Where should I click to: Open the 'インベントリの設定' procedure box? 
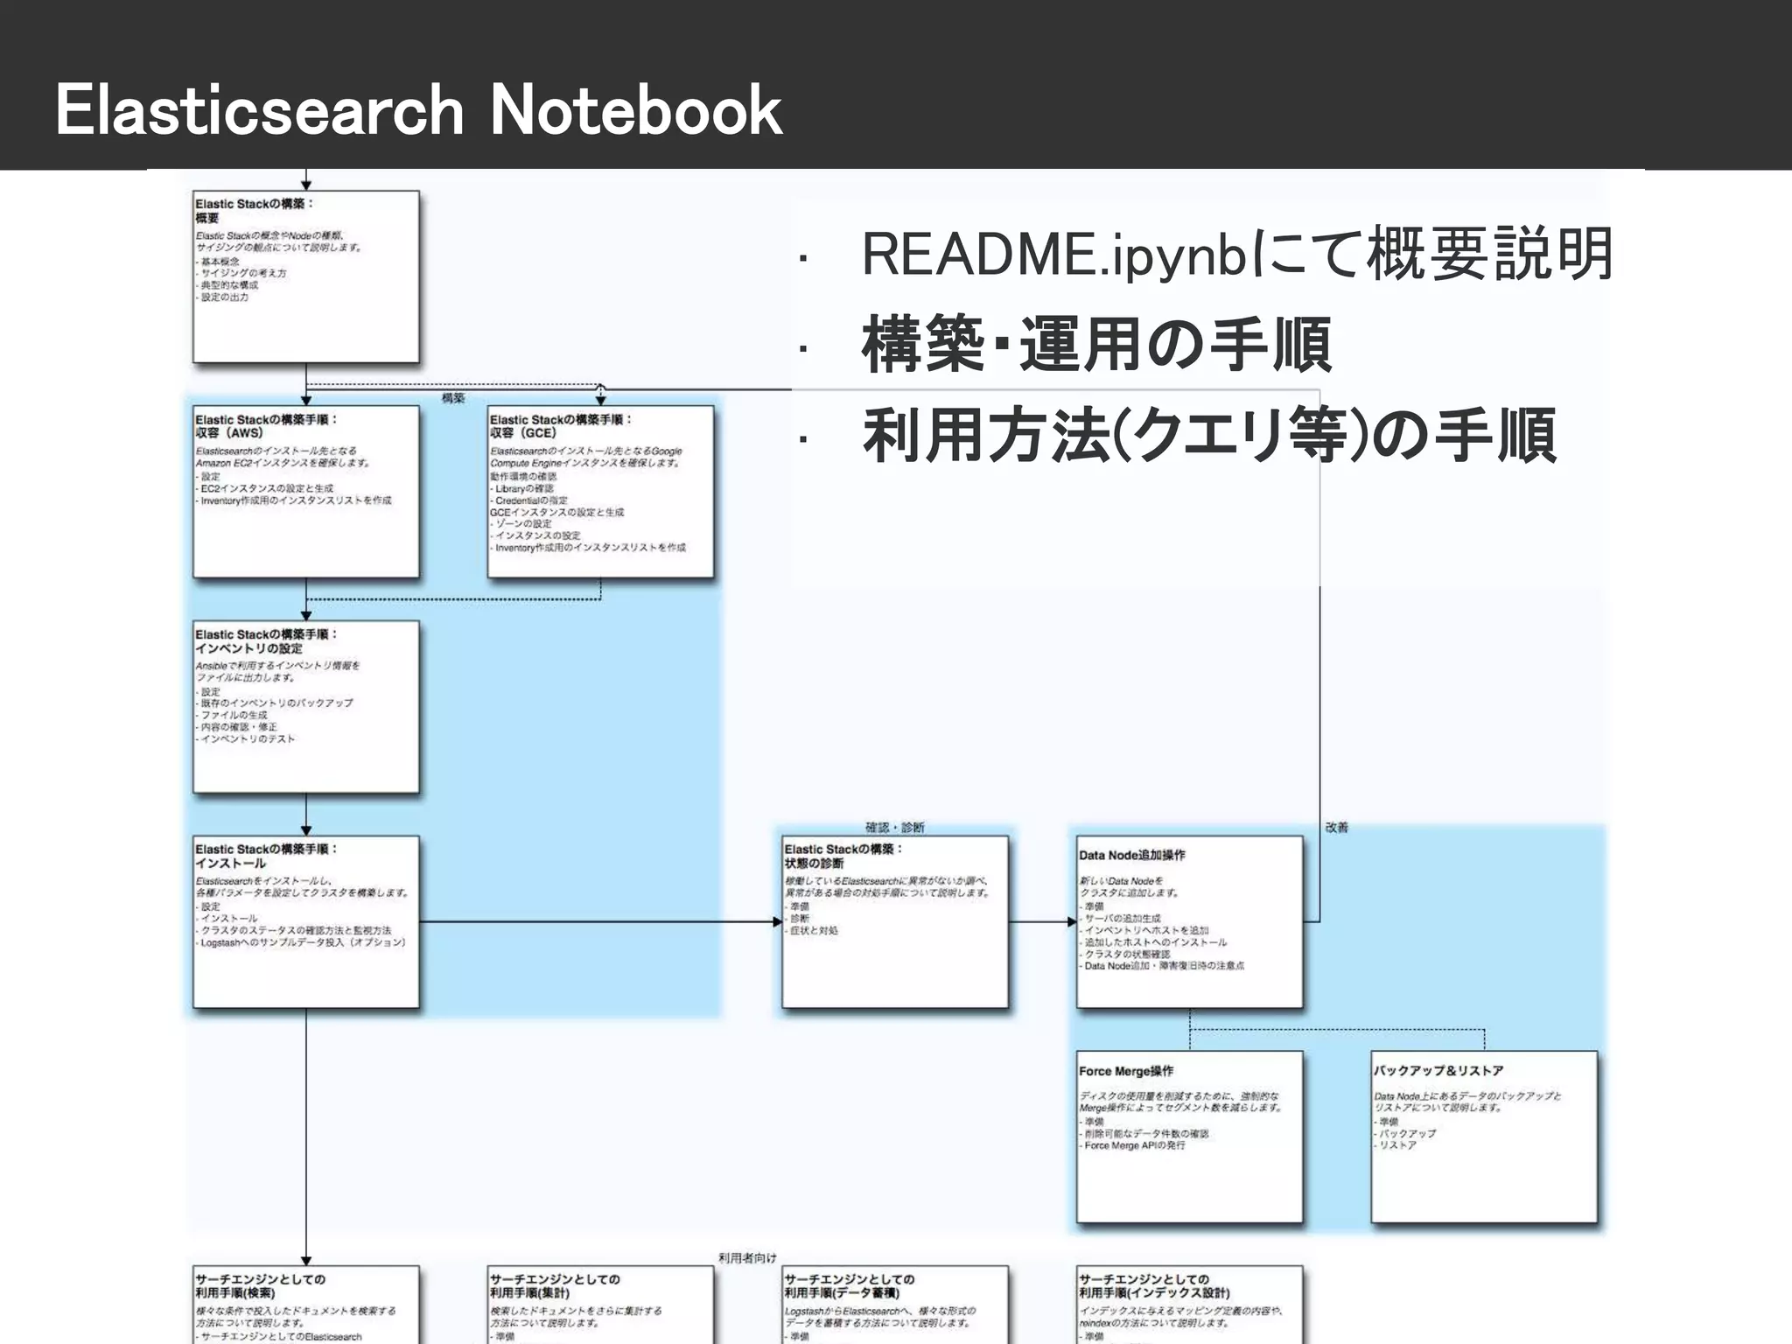coord(306,707)
